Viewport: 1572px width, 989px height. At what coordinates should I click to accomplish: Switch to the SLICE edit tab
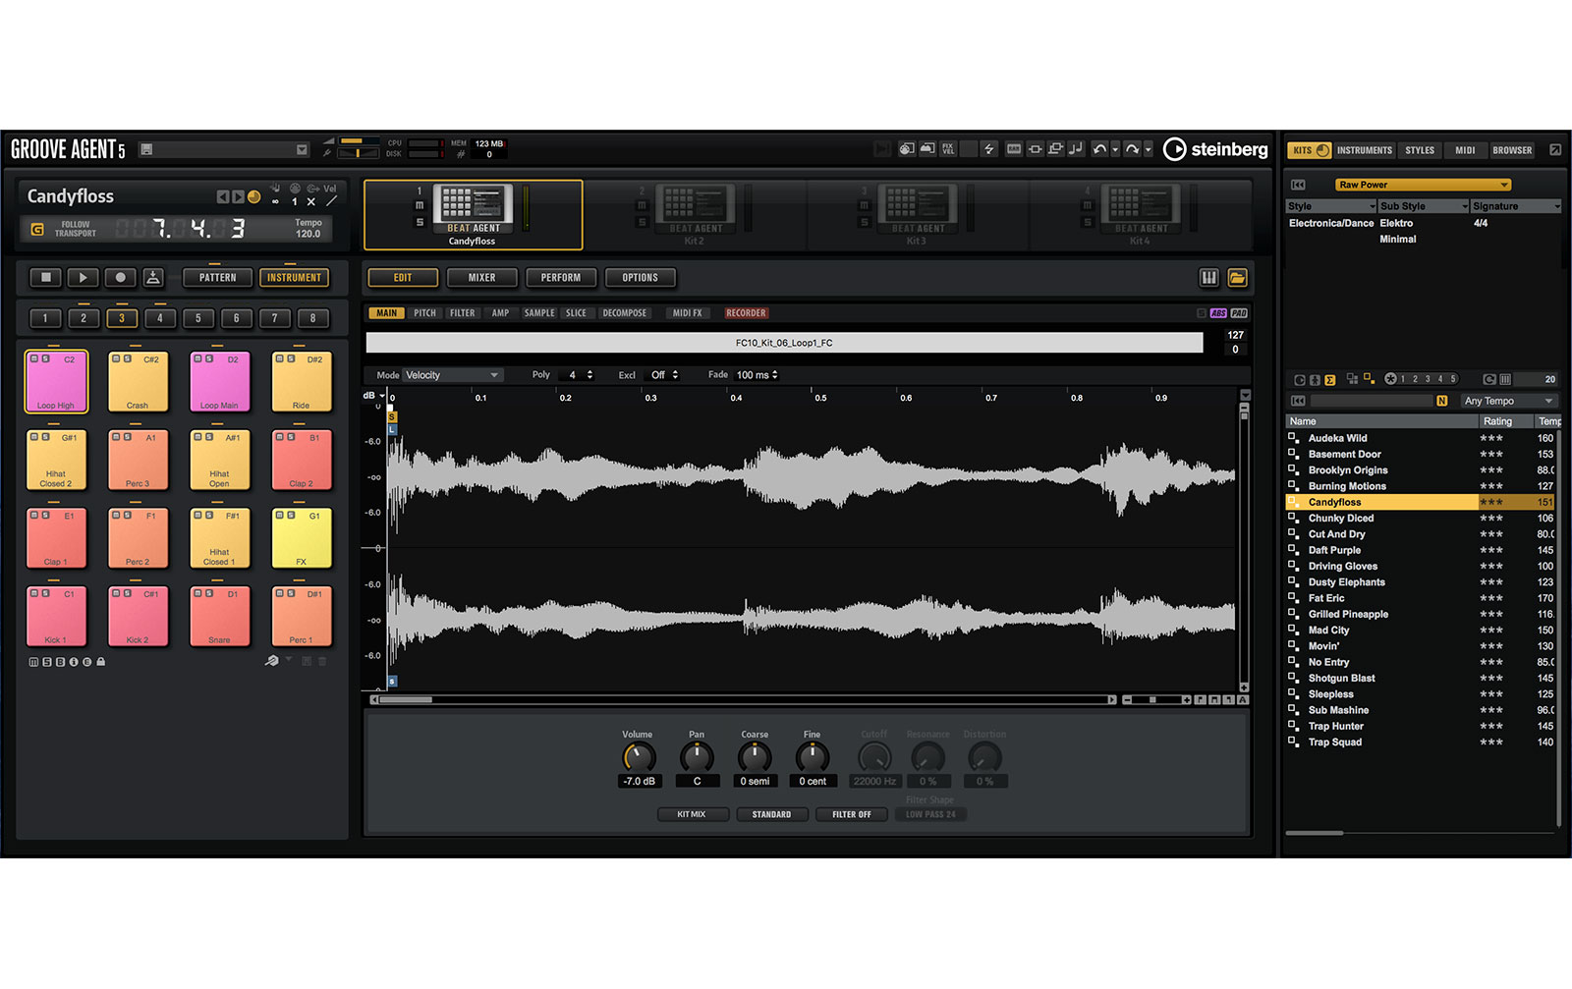[x=577, y=313]
